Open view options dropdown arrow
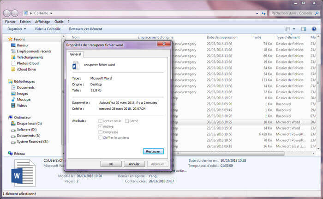The height and width of the screenshot is (199, 323). pos(295,29)
